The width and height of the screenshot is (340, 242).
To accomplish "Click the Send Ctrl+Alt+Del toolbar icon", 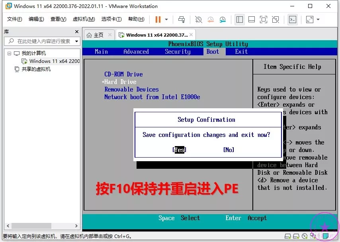I will [x=182, y=20].
